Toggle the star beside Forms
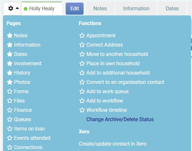 click(x=10, y=92)
